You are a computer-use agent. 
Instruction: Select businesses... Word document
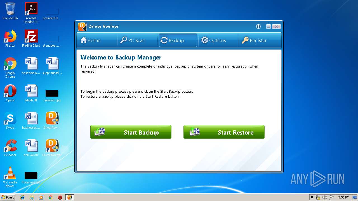point(31,121)
